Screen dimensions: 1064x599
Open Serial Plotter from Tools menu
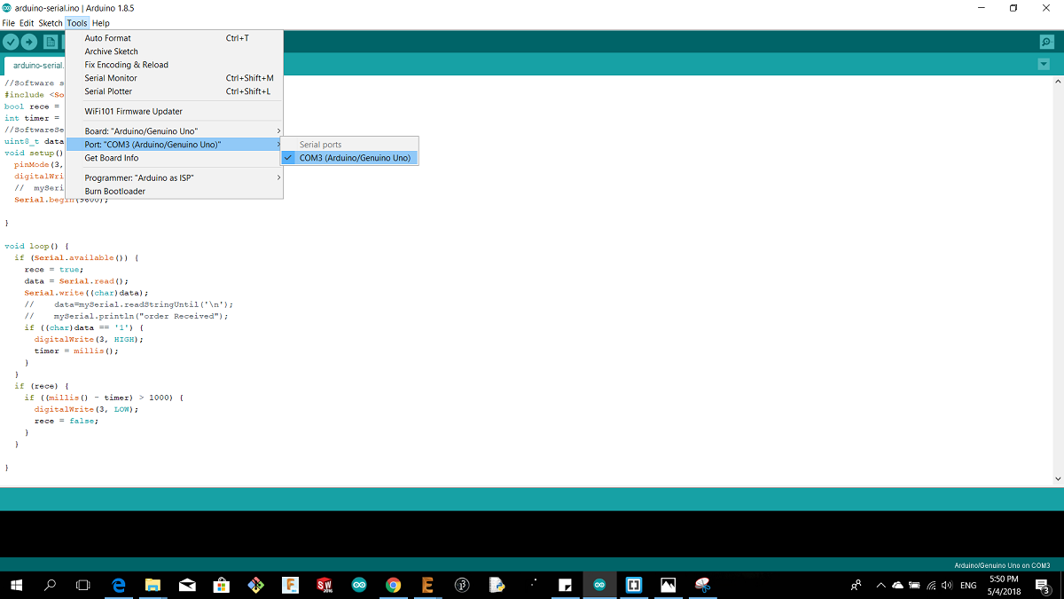click(175, 91)
